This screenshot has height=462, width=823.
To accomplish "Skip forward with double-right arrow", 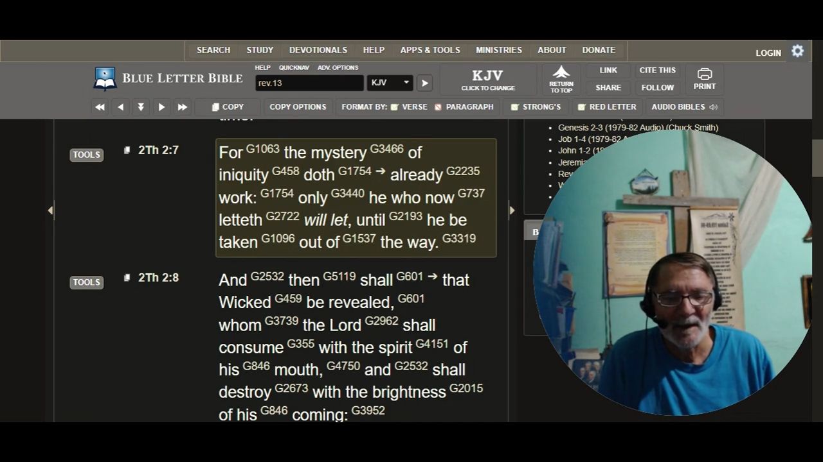I will [x=183, y=107].
